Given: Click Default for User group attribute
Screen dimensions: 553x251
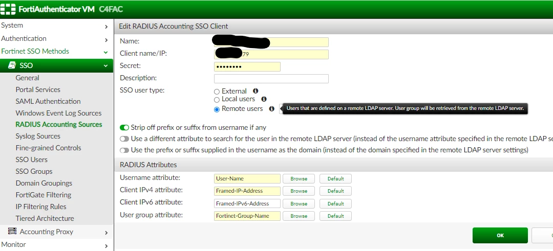Looking at the screenshot, I should tap(335, 216).
